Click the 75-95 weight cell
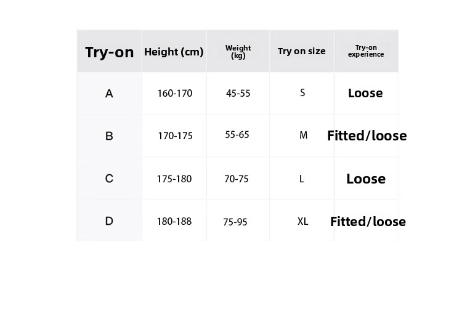The height and width of the screenshot is (311, 462). click(235, 222)
